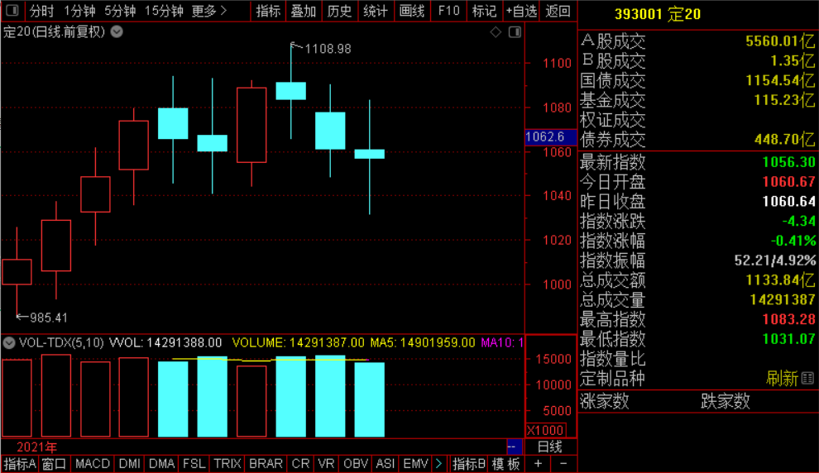Switch to 5分钟 period
819x473 pixels.
tap(120, 11)
